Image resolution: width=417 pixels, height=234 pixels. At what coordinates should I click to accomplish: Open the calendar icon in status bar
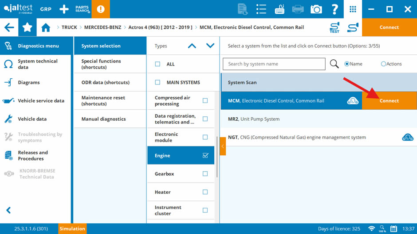click(393, 229)
